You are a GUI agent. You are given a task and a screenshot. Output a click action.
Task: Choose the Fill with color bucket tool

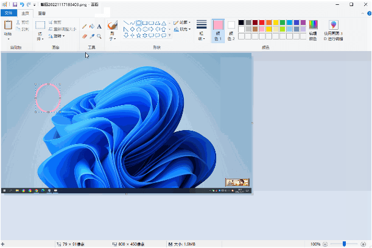coord(92,27)
